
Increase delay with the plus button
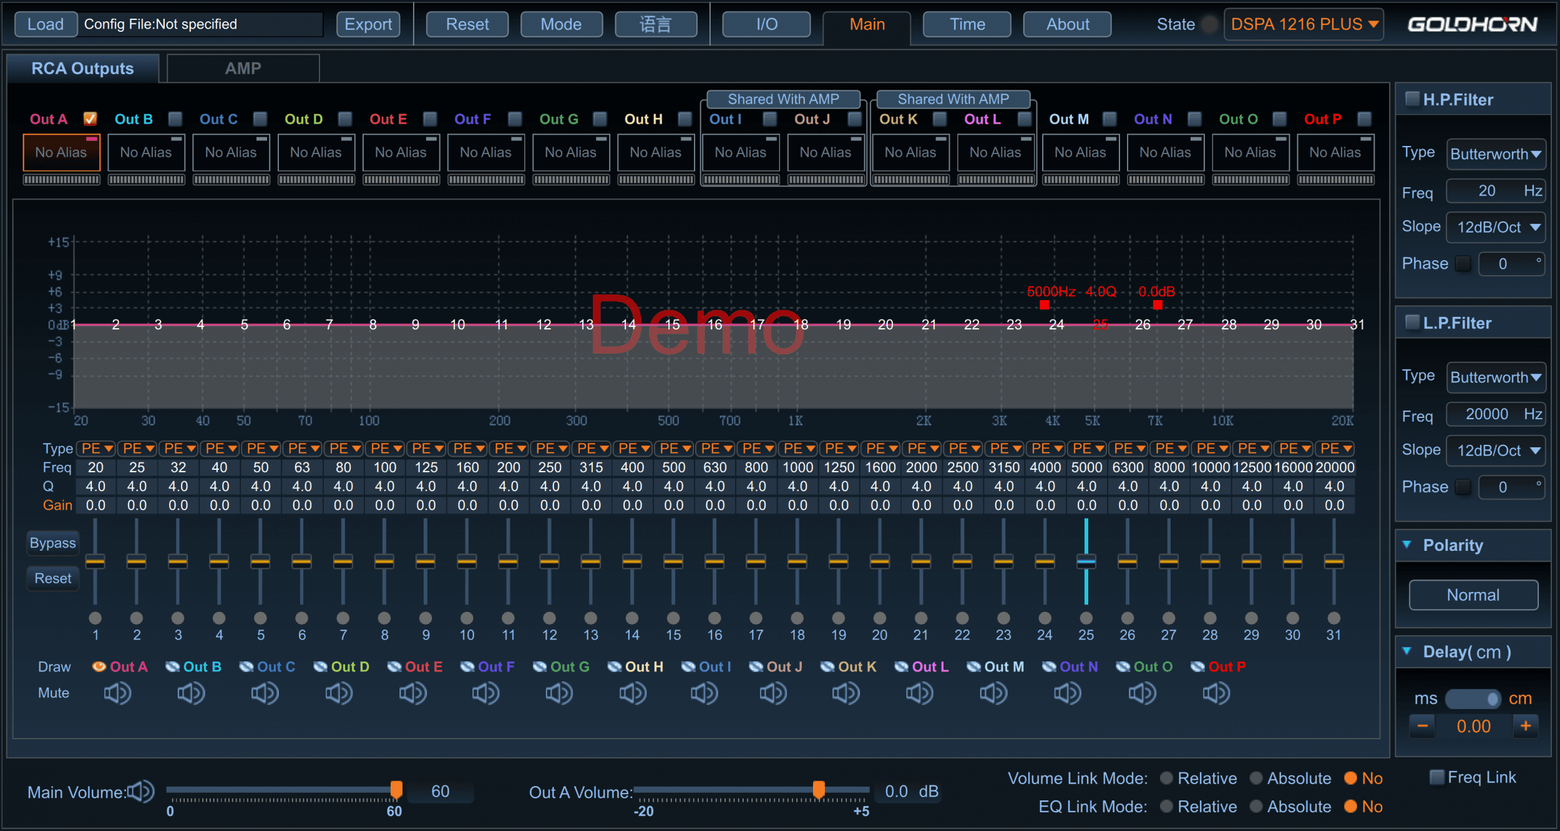pyautogui.click(x=1526, y=726)
